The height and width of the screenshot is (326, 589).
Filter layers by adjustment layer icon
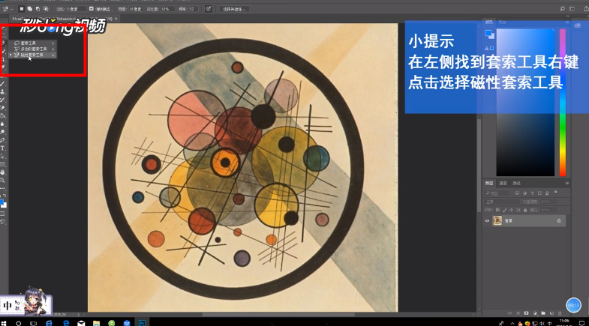[x=524, y=193]
